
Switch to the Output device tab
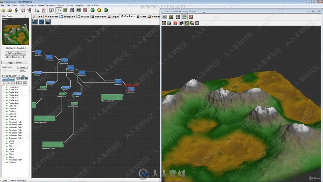point(113,16)
